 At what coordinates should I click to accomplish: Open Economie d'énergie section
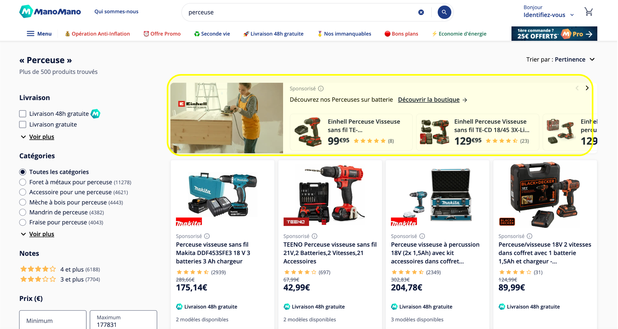[x=459, y=34]
